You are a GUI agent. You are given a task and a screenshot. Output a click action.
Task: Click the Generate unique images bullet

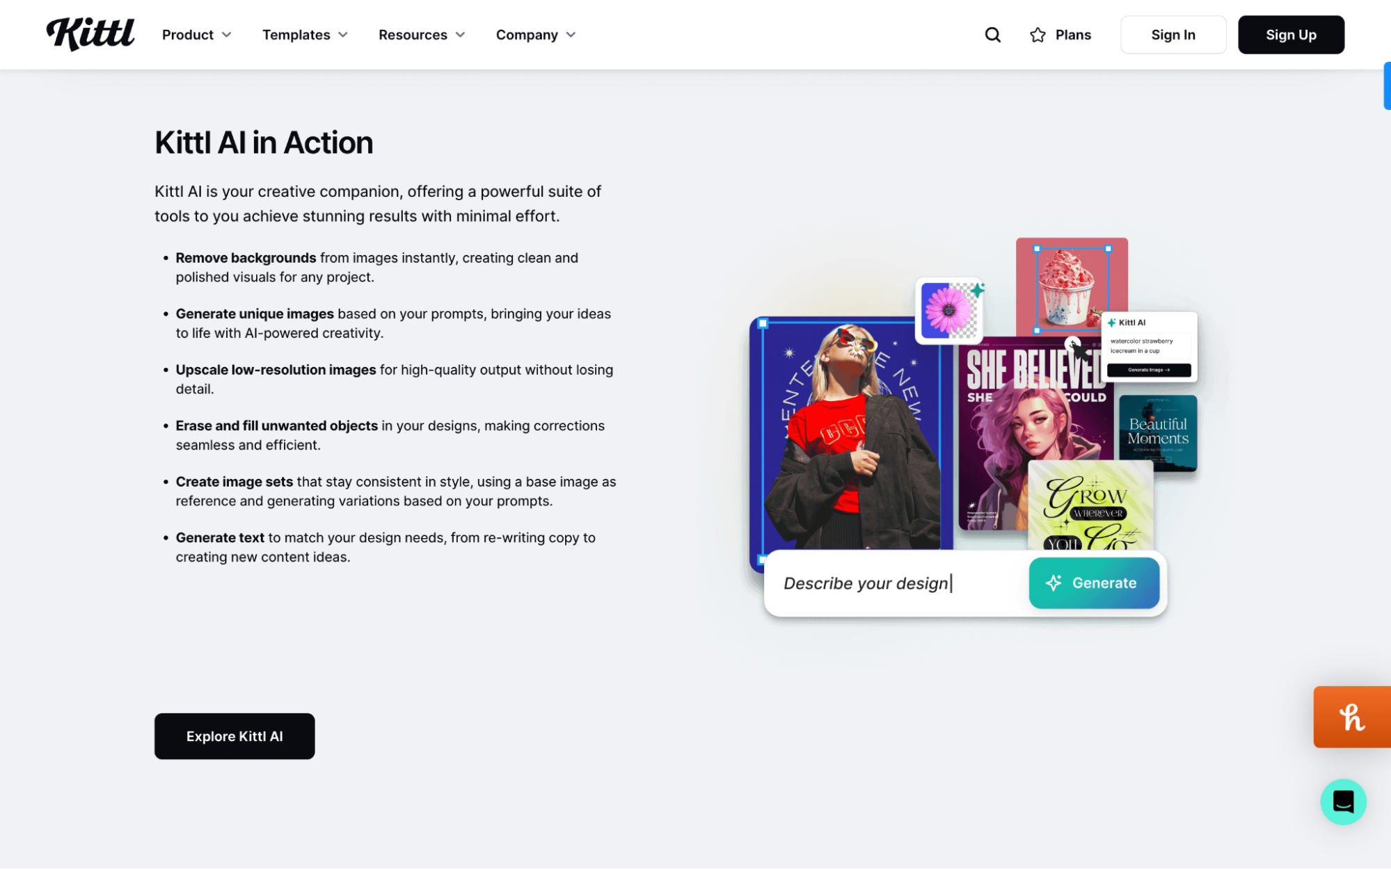[393, 323]
